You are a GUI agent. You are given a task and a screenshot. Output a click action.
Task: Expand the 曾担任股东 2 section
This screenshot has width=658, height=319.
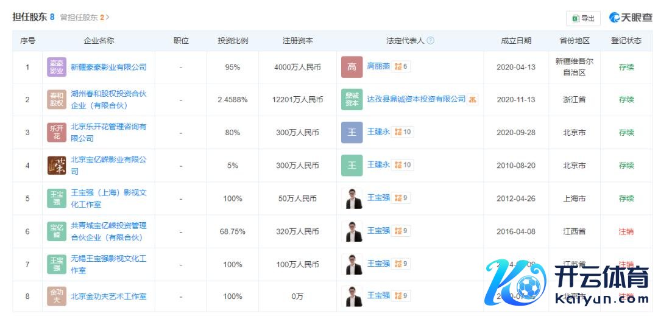tap(85, 18)
